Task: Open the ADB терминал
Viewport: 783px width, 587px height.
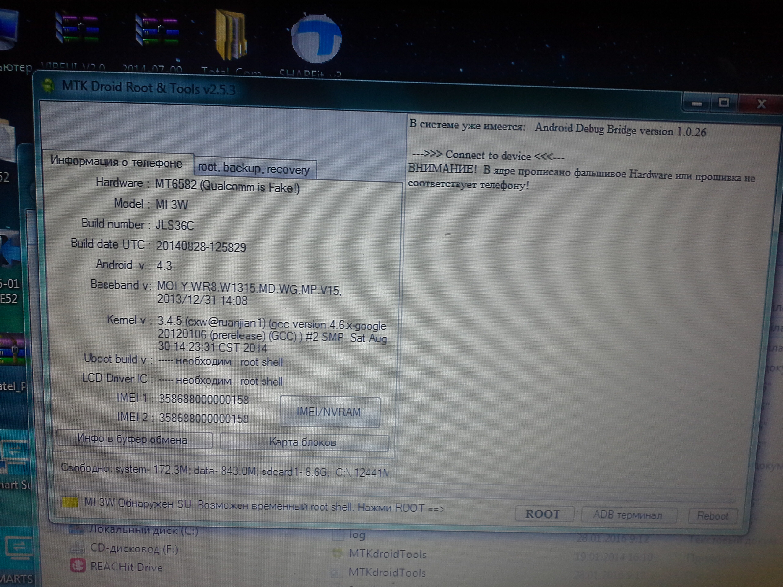Action: [628, 515]
